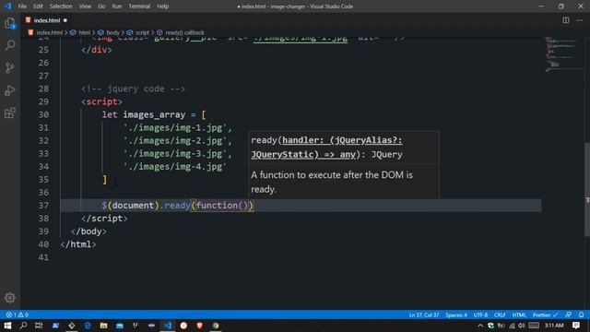Image resolution: width=590 pixels, height=332 pixels.
Task: Open the Brave browser taskbar icon
Action: [x=200, y=326]
